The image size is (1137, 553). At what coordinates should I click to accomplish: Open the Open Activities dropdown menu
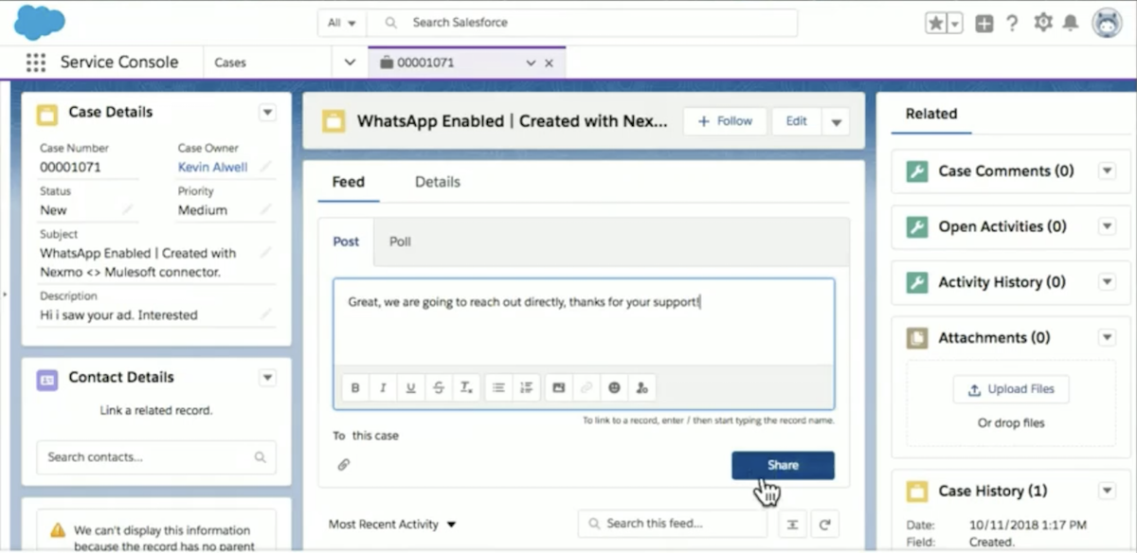click(x=1106, y=227)
